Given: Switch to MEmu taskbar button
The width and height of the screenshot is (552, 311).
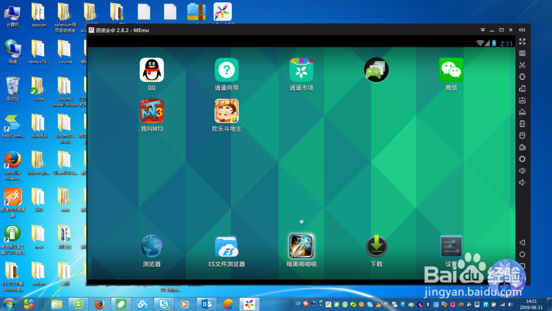Looking at the screenshot, I should 250,304.
